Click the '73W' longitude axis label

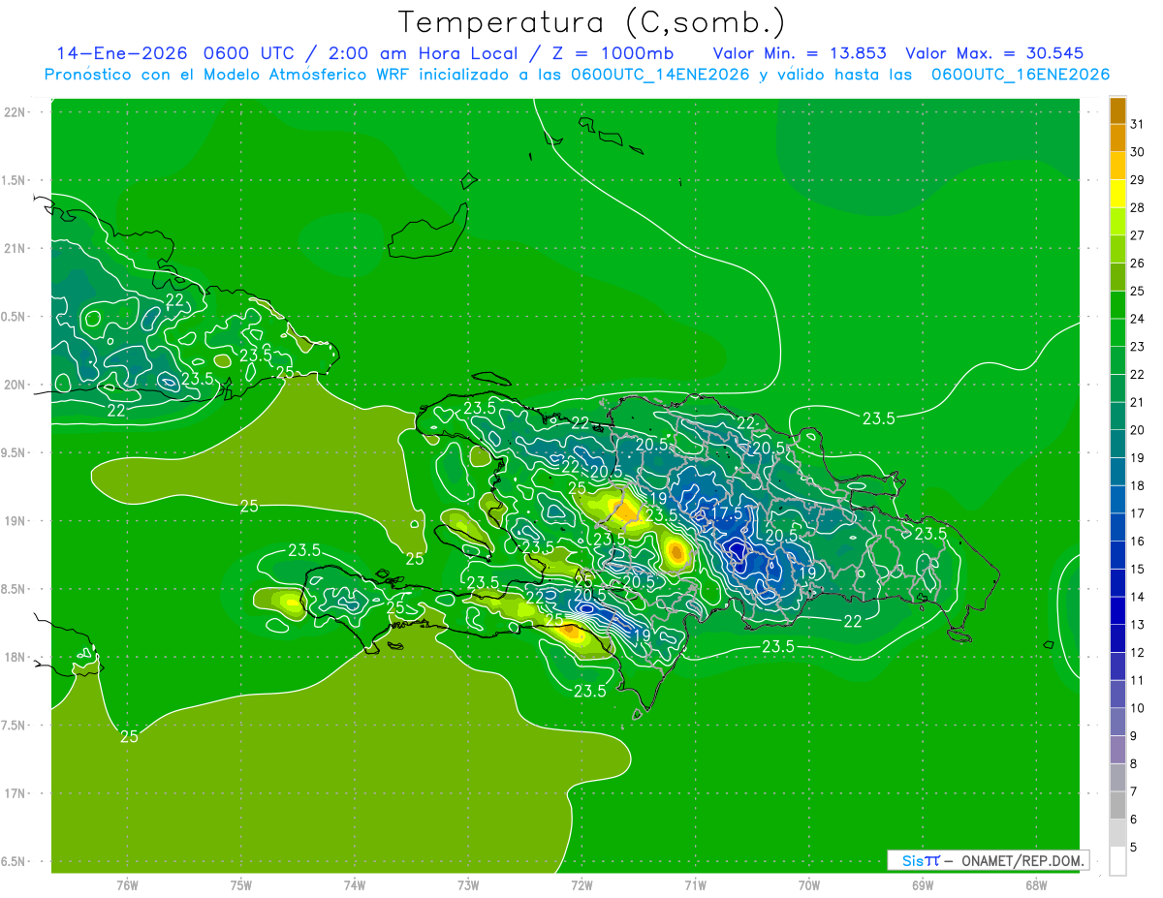[x=468, y=885]
